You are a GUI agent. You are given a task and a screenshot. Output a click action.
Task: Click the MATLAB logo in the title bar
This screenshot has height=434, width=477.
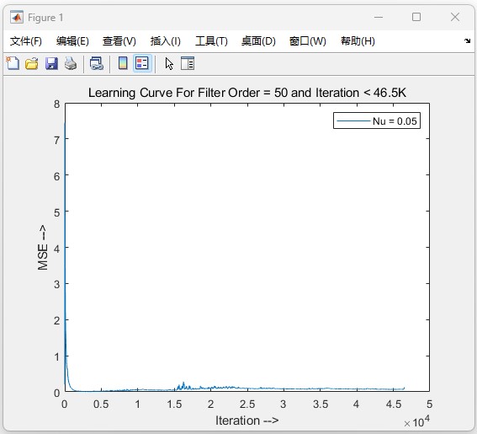coord(17,18)
